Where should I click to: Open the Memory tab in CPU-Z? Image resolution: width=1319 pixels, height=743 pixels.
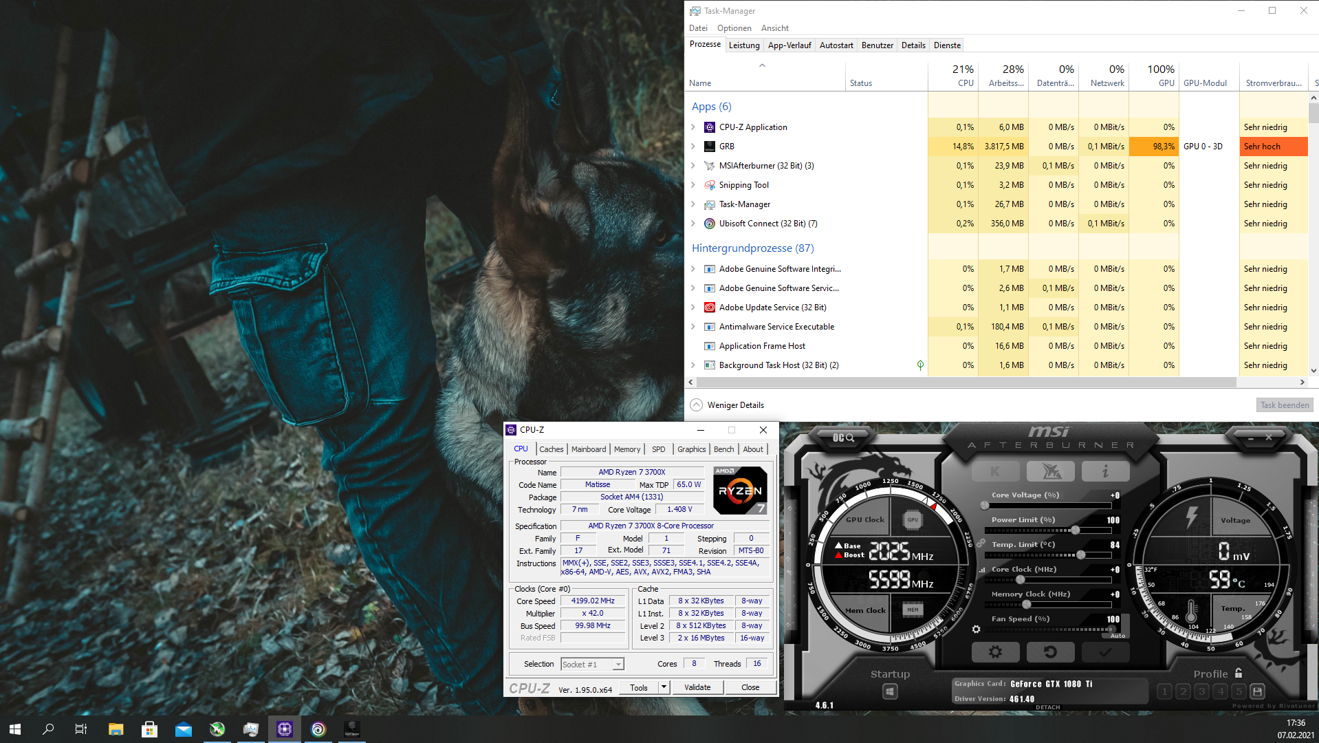pyautogui.click(x=627, y=449)
